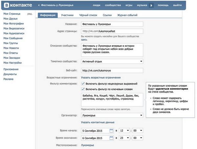Switch to the Участники tab

pyautogui.click(x=67, y=15)
